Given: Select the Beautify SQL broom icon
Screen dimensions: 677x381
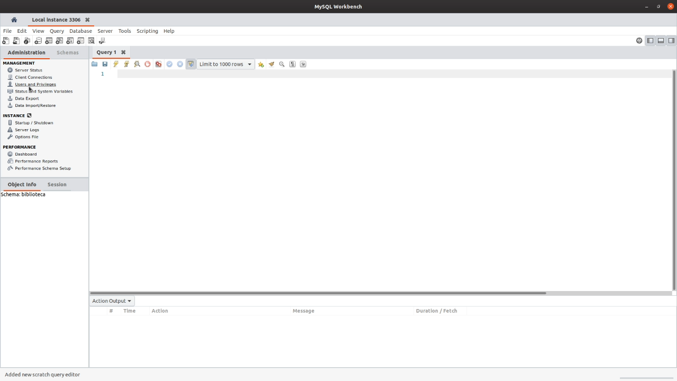Looking at the screenshot, I should coord(271,64).
